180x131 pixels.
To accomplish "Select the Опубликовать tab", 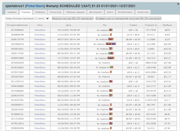I will pos(125,12).
